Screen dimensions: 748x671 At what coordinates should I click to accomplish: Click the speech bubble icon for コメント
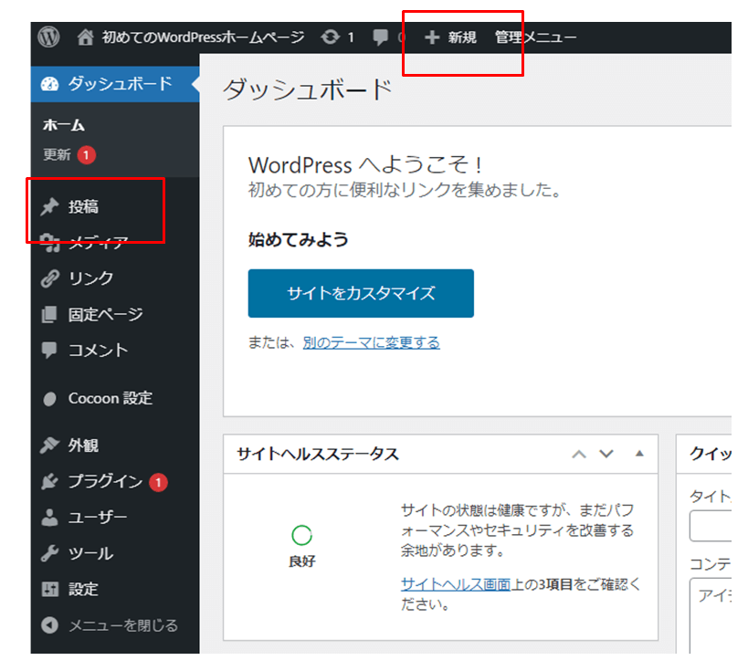point(49,350)
